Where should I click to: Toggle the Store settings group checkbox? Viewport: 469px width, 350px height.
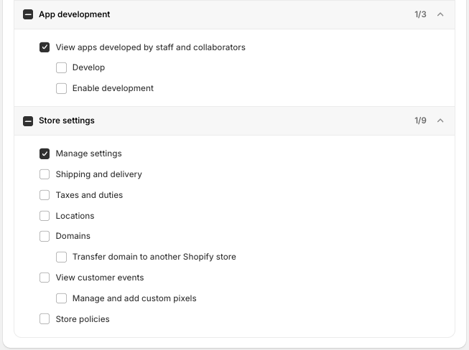[x=28, y=121]
